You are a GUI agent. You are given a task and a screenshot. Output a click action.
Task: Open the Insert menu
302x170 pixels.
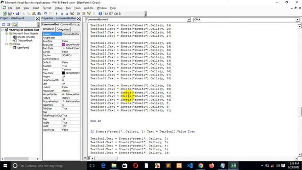pos(36,8)
